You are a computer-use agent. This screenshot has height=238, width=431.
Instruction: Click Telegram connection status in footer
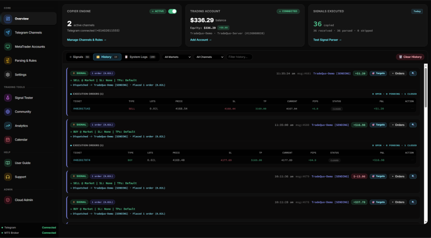click(x=29, y=228)
